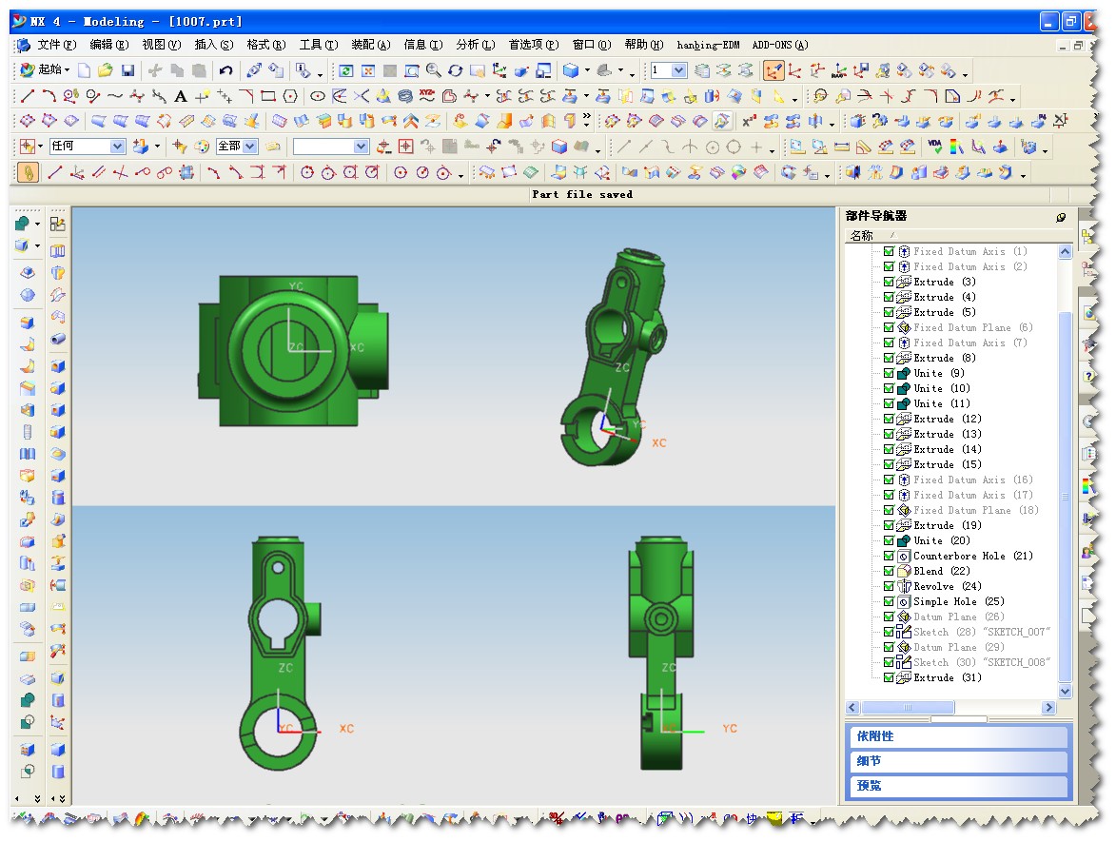Toggle checkbox for Fixed Datum Plane (6)
Viewport: 1116px width, 842px height.
click(889, 327)
